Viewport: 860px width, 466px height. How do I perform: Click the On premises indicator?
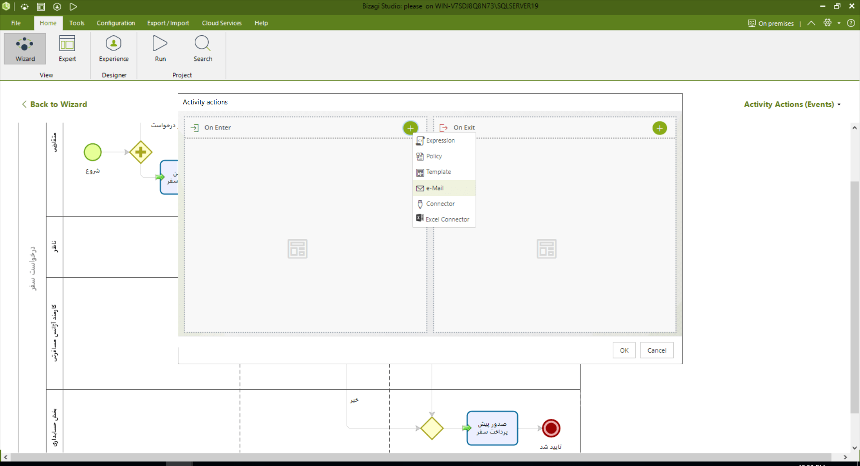coord(770,23)
